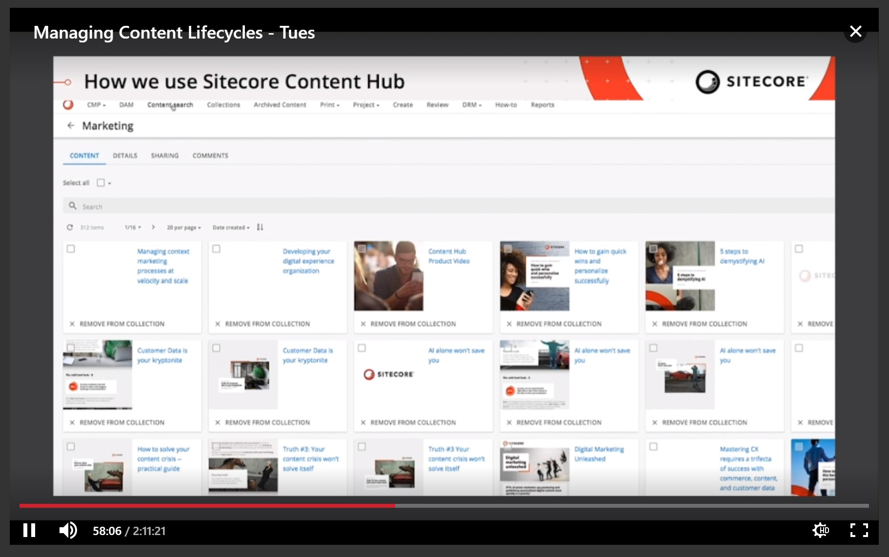Toggle sort direction icon
The image size is (889, 557).
click(260, 227)
